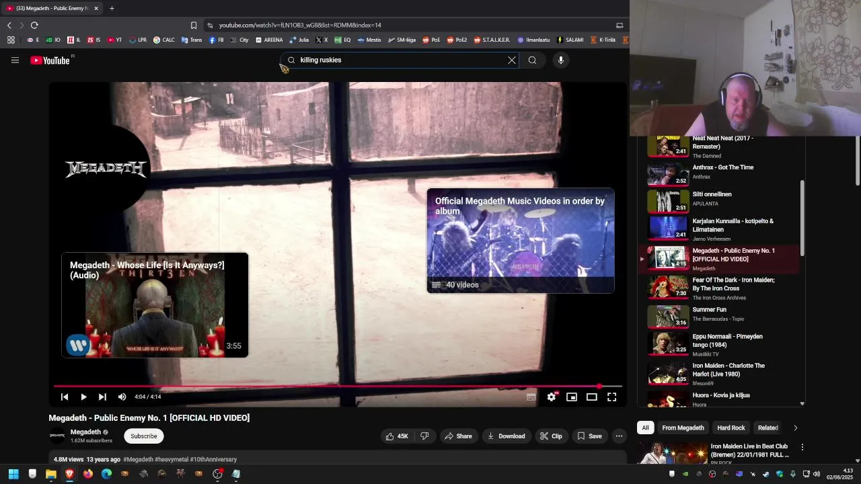Dislike the video

coord(424,436)
